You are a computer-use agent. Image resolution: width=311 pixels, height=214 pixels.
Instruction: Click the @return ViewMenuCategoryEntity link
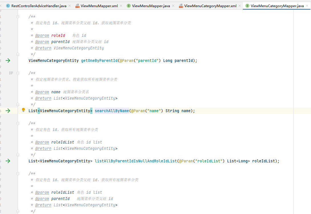pos(43,48)
